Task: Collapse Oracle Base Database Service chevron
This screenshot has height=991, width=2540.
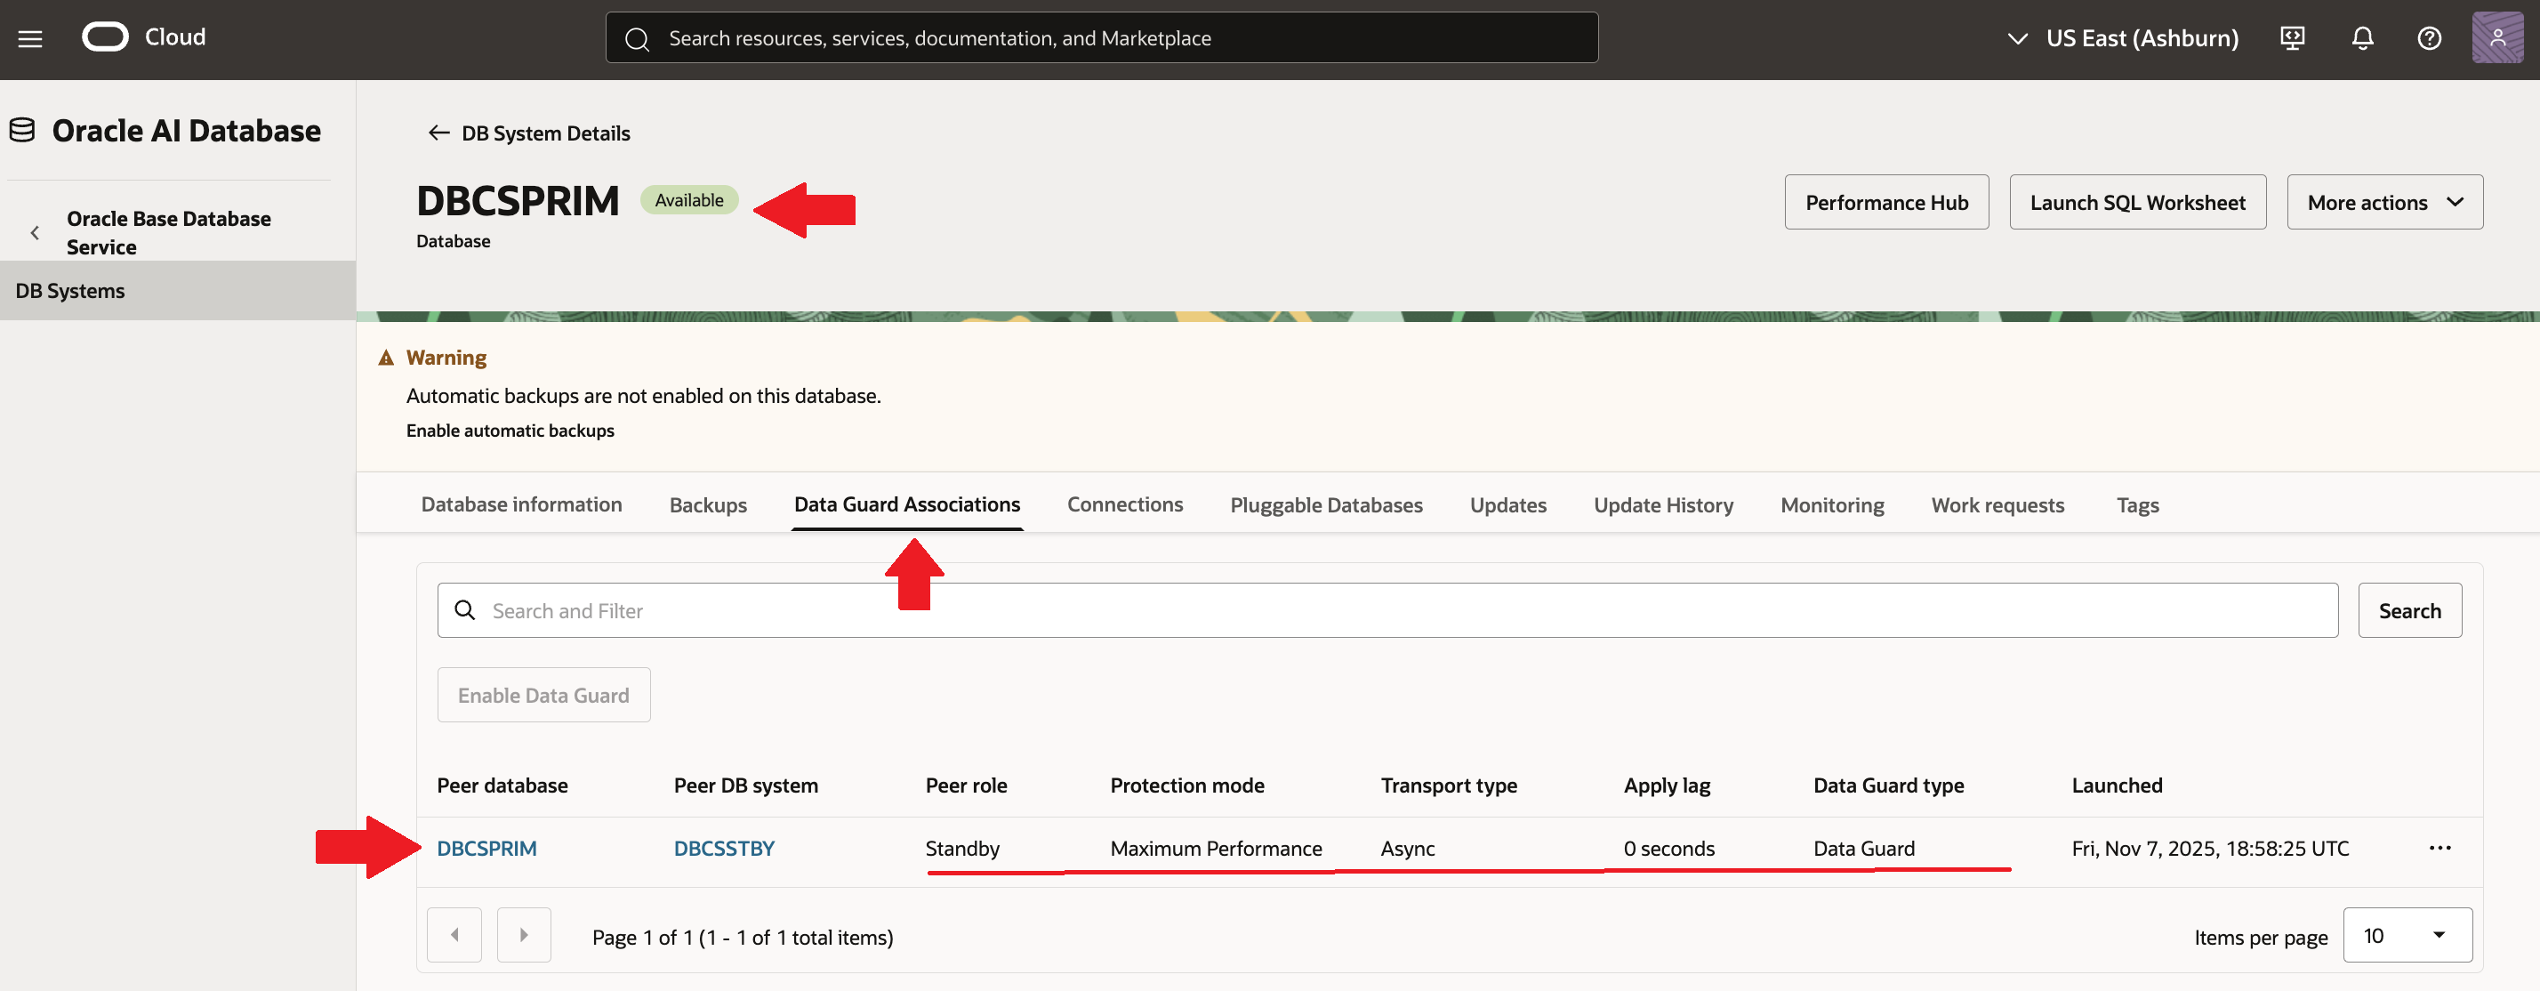Action: click(36, 233)
